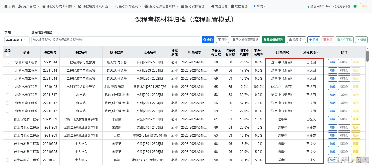Toggle the 全选 select-all checkbox

7,55
